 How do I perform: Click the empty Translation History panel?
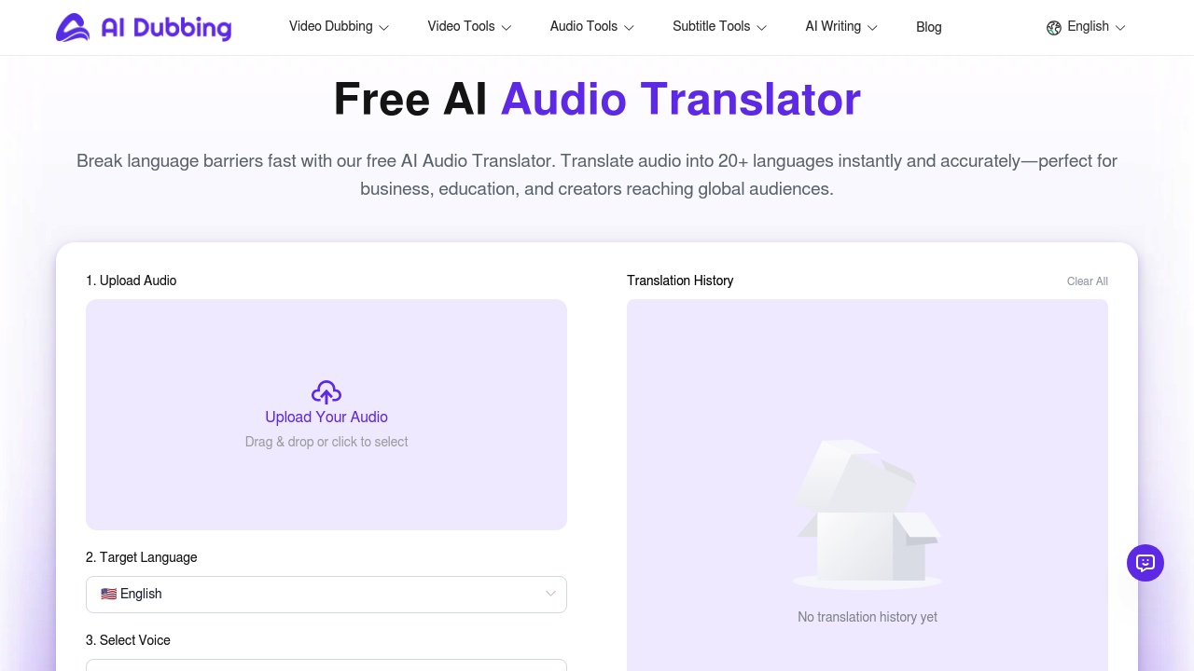pyautogui.click(x=867, y=485)
